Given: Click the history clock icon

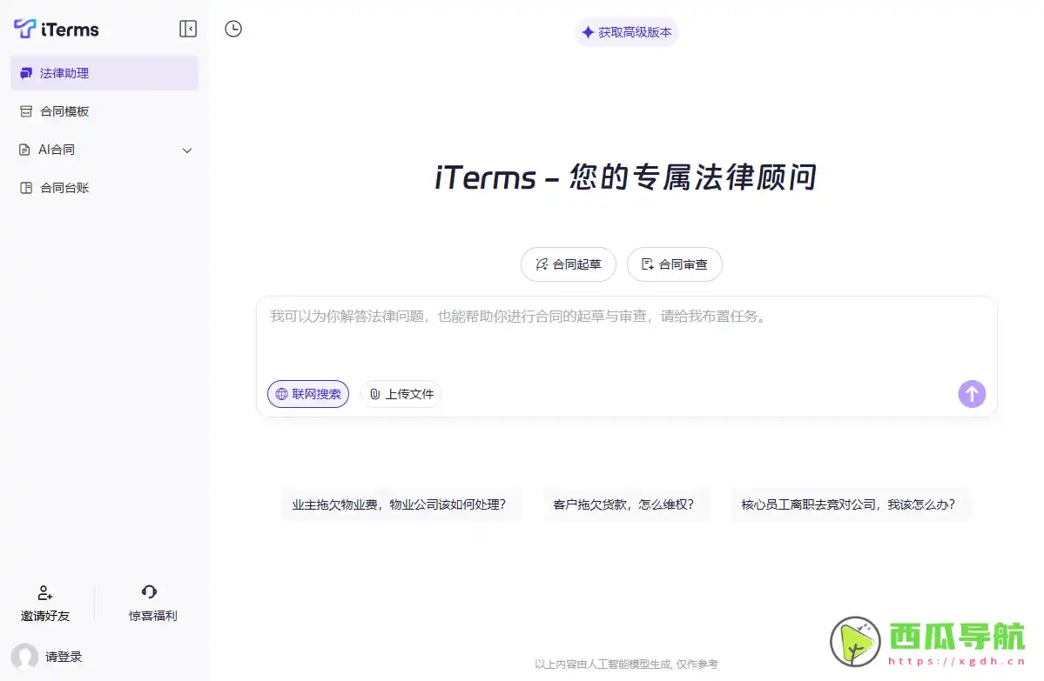Looking at the screenshot, I should pos(233,28).
